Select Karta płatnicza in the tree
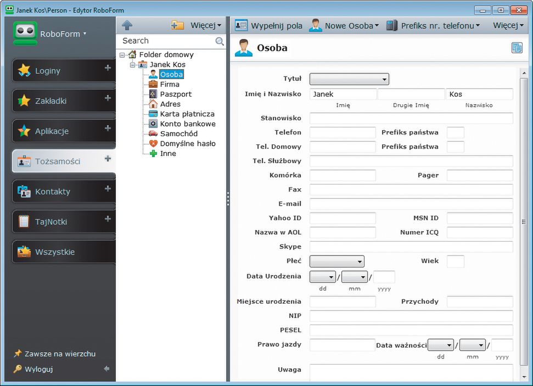533x386 pixels. [187, 114]
